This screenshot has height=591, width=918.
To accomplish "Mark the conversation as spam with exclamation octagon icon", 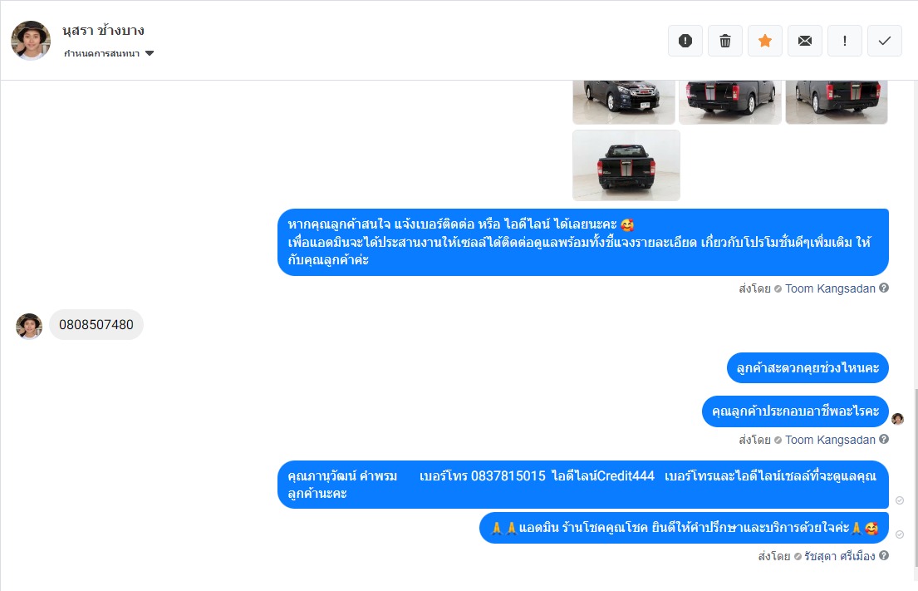I will (685, 41).
